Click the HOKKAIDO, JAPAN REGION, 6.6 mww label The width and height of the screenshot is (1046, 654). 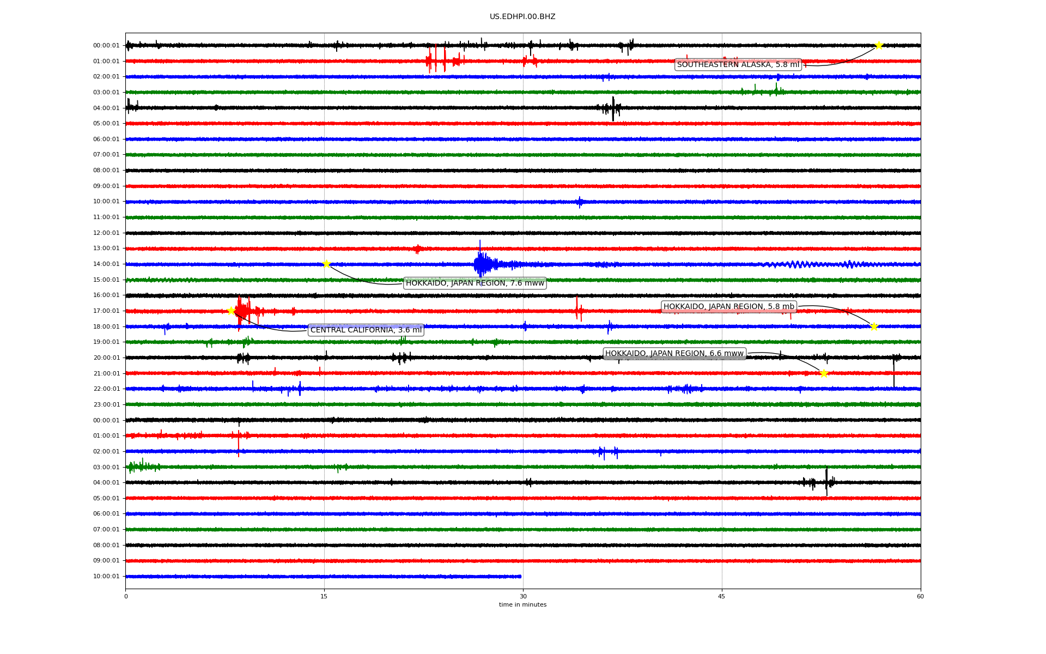[x=674, y=354]
